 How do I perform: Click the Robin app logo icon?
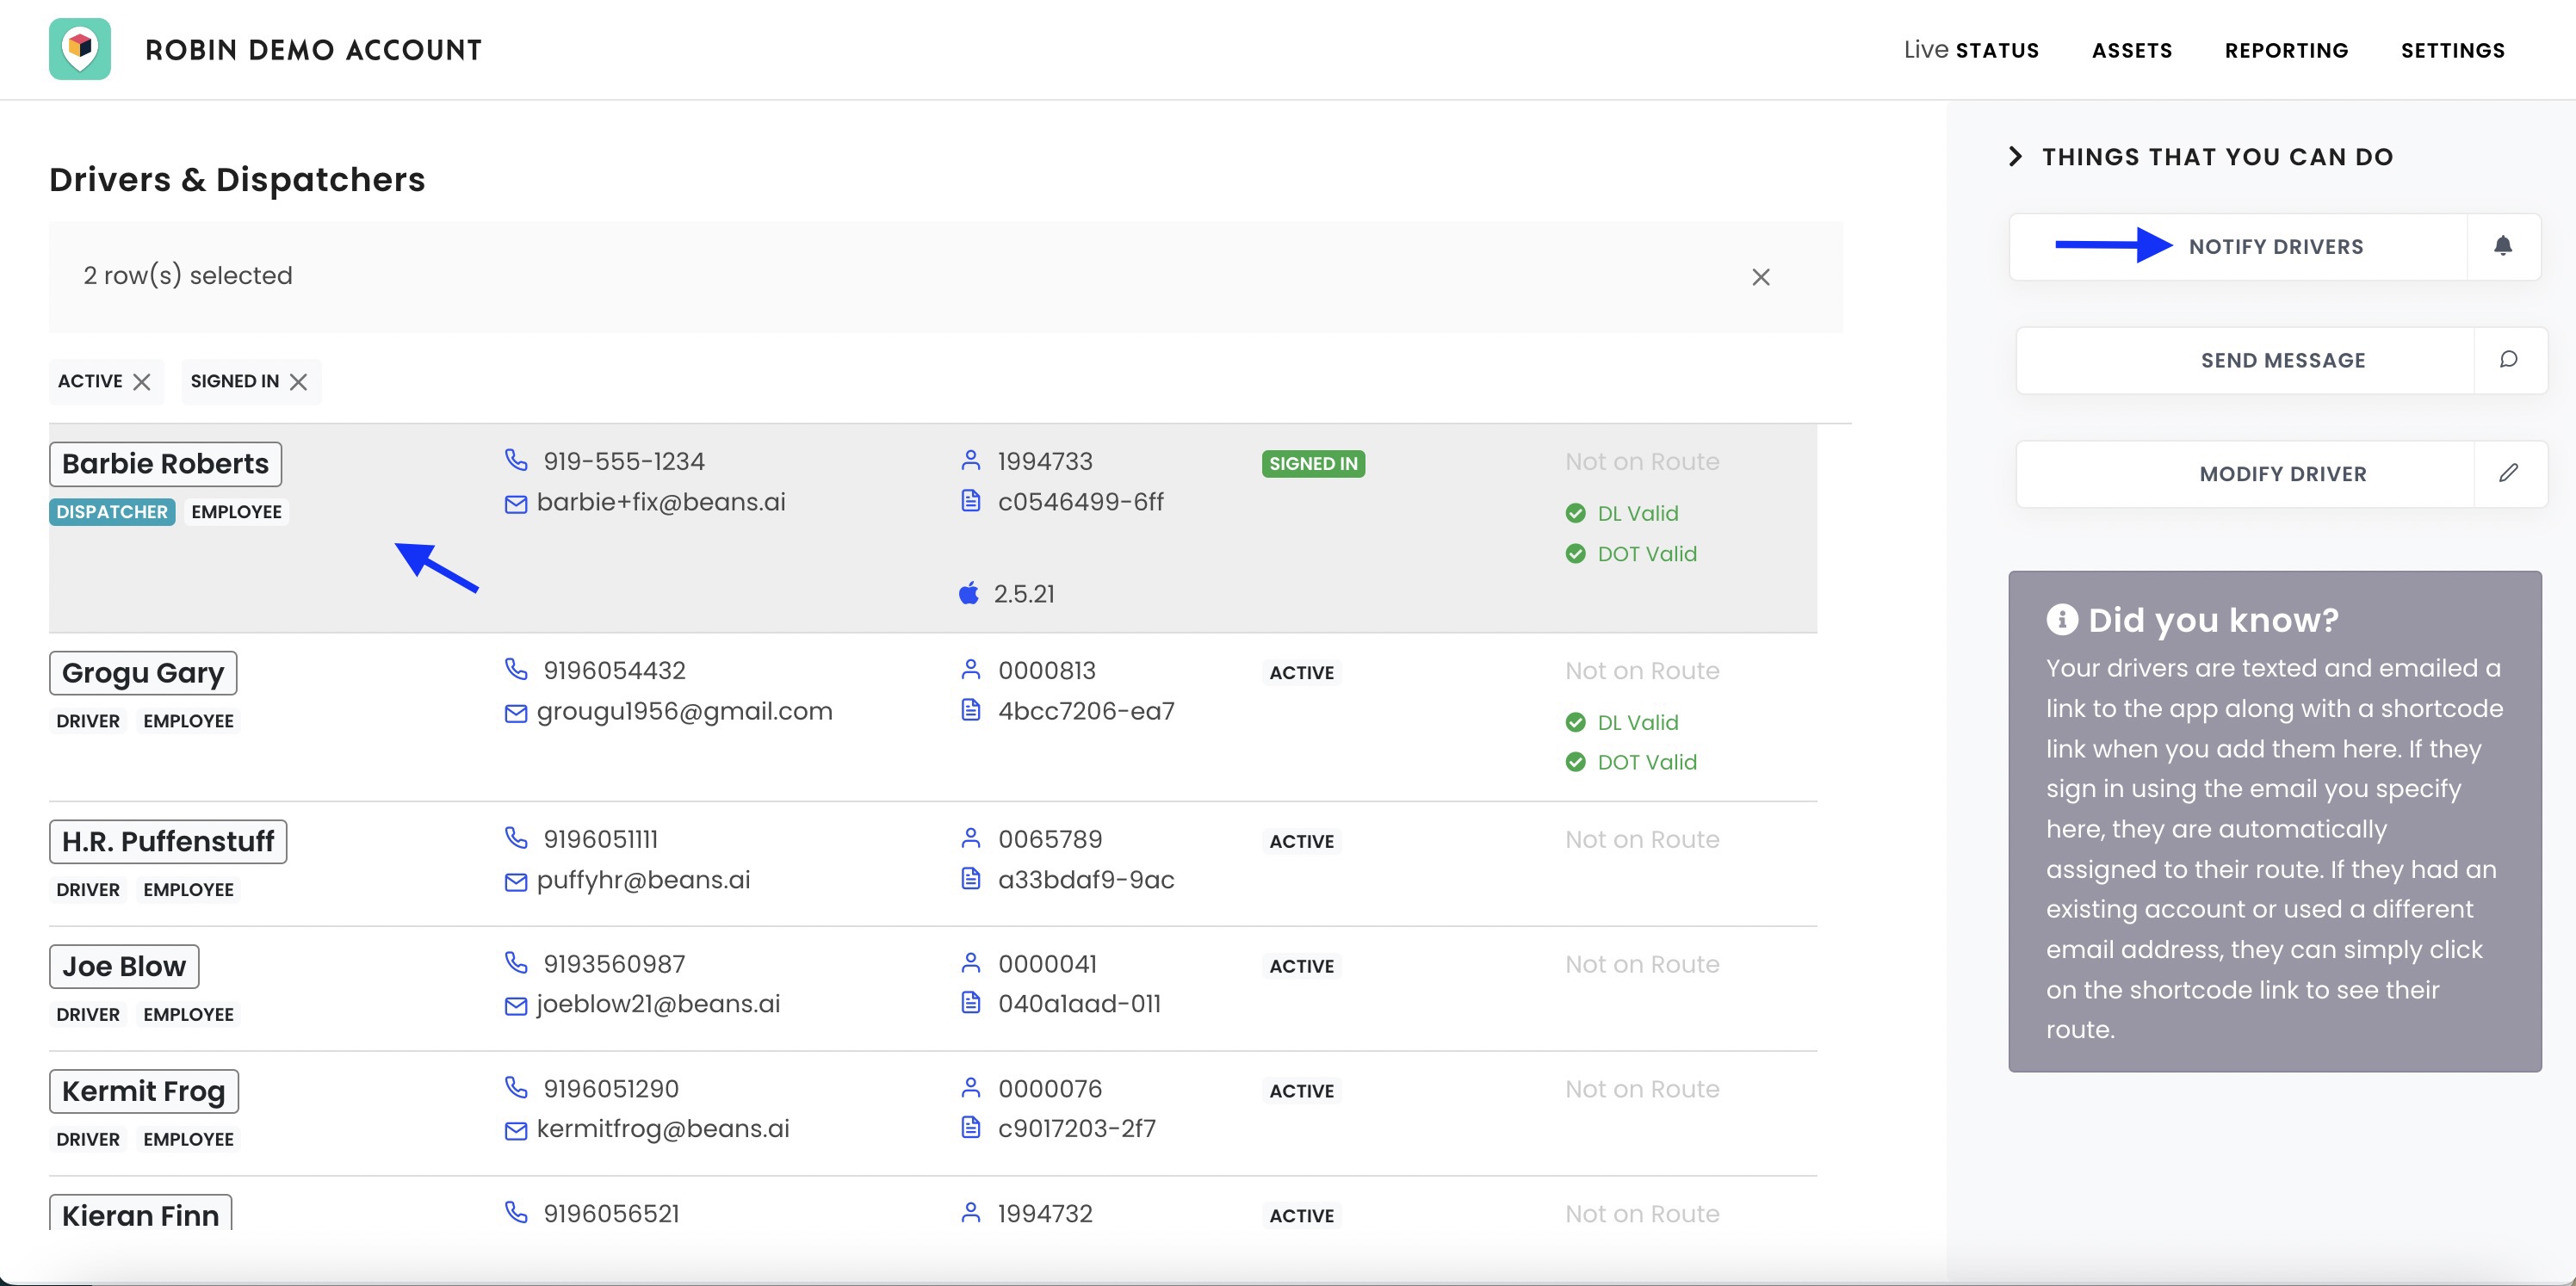coord(80,49)
